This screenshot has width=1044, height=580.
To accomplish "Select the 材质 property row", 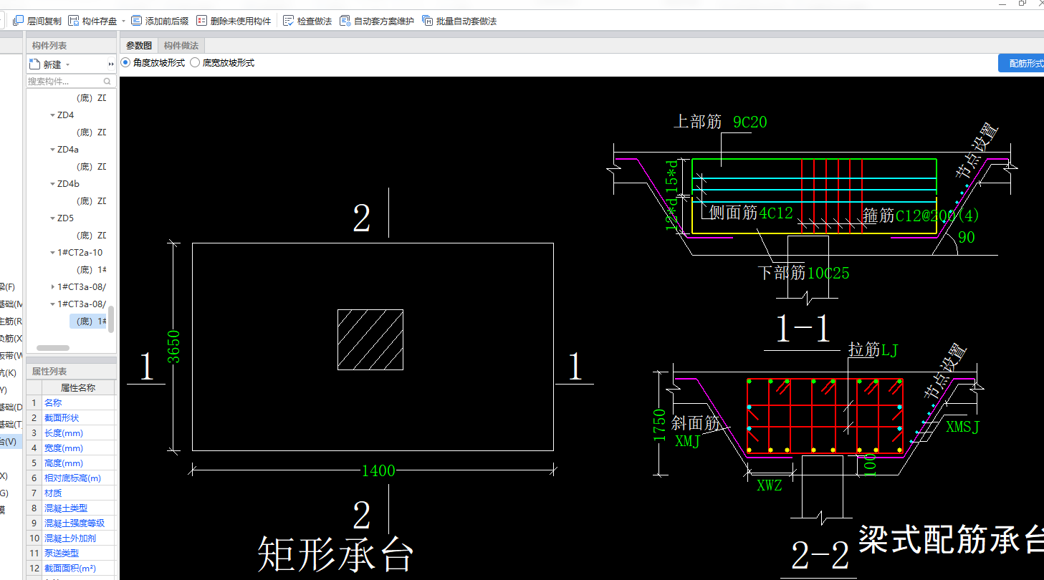I will click(71, 493).
